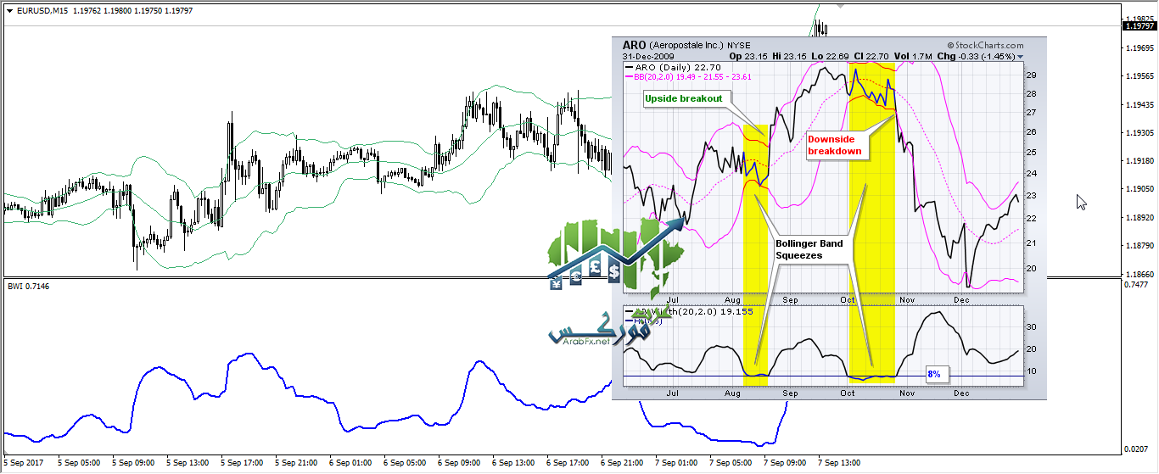Click the ARO (Daily) 22.70 legend entry
1159x474 pixels.
tap(673, 67)
